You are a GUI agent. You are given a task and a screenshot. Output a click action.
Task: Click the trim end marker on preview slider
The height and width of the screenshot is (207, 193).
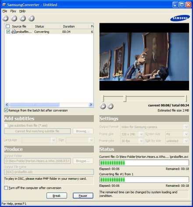pos(186,98)
